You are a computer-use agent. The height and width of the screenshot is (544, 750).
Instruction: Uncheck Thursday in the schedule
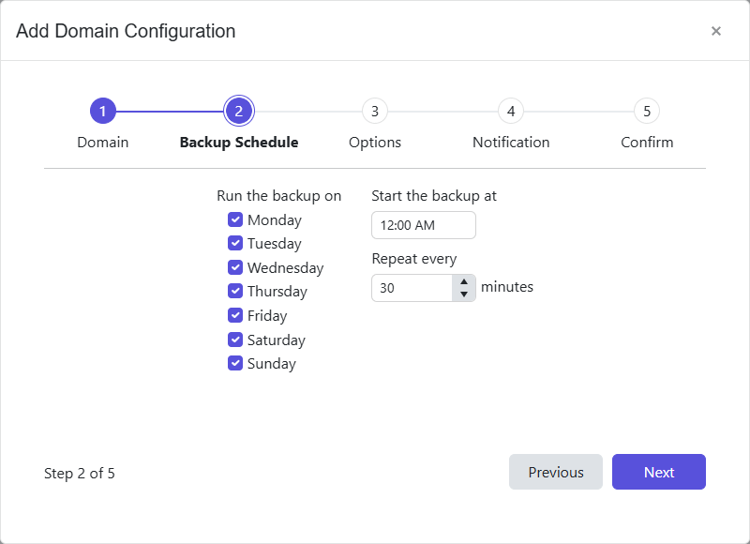[x=234, y=291]
